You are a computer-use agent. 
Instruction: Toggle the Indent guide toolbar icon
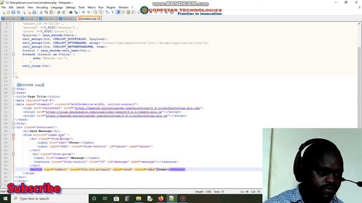(x=118, y=12)
